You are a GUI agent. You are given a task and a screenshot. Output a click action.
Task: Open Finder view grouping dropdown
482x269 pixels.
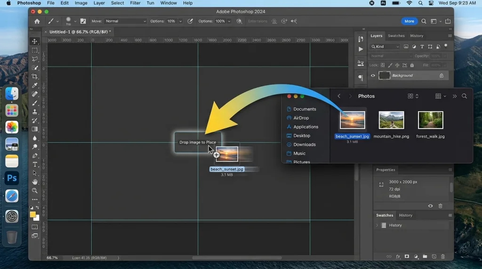440,96
